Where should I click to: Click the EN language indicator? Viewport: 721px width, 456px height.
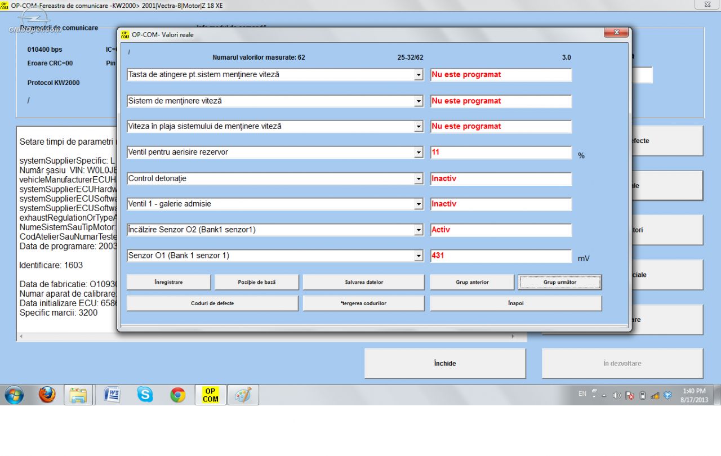click(582, 394)
